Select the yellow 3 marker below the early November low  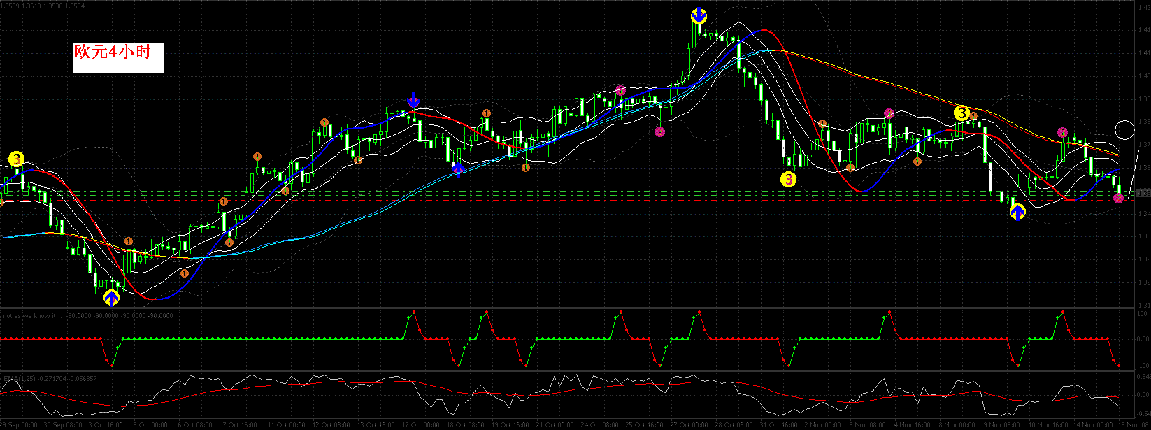[x=788, y=180]
